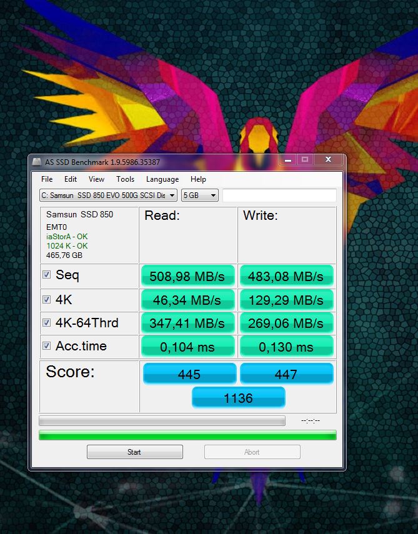The width and height of the screenshot is (418, 534).
Task: Click the gray current test progress bar
Action: 162,420
